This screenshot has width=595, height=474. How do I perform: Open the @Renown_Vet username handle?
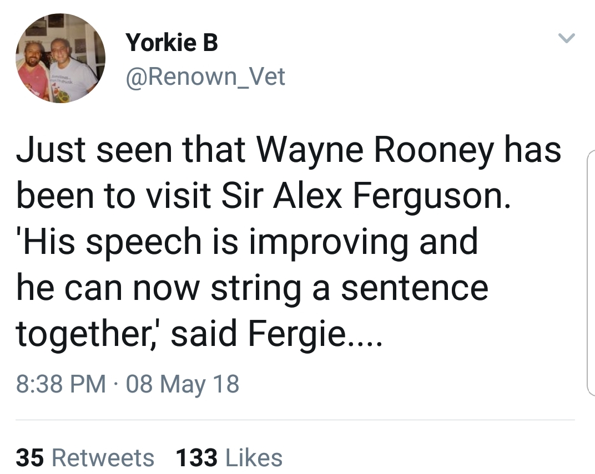(x=206, y=77)
